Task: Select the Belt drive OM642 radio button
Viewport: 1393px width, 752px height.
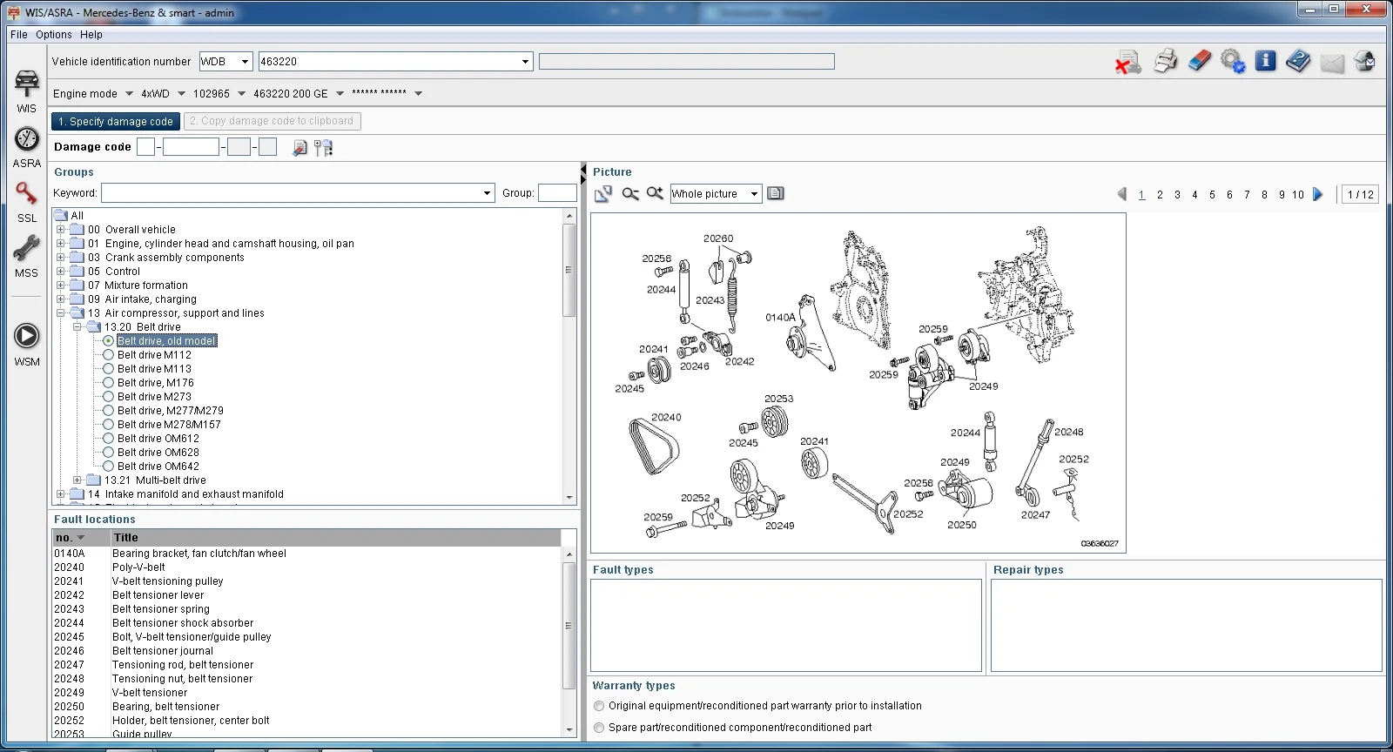Action: pyautogui.click(x=109, y=467)
